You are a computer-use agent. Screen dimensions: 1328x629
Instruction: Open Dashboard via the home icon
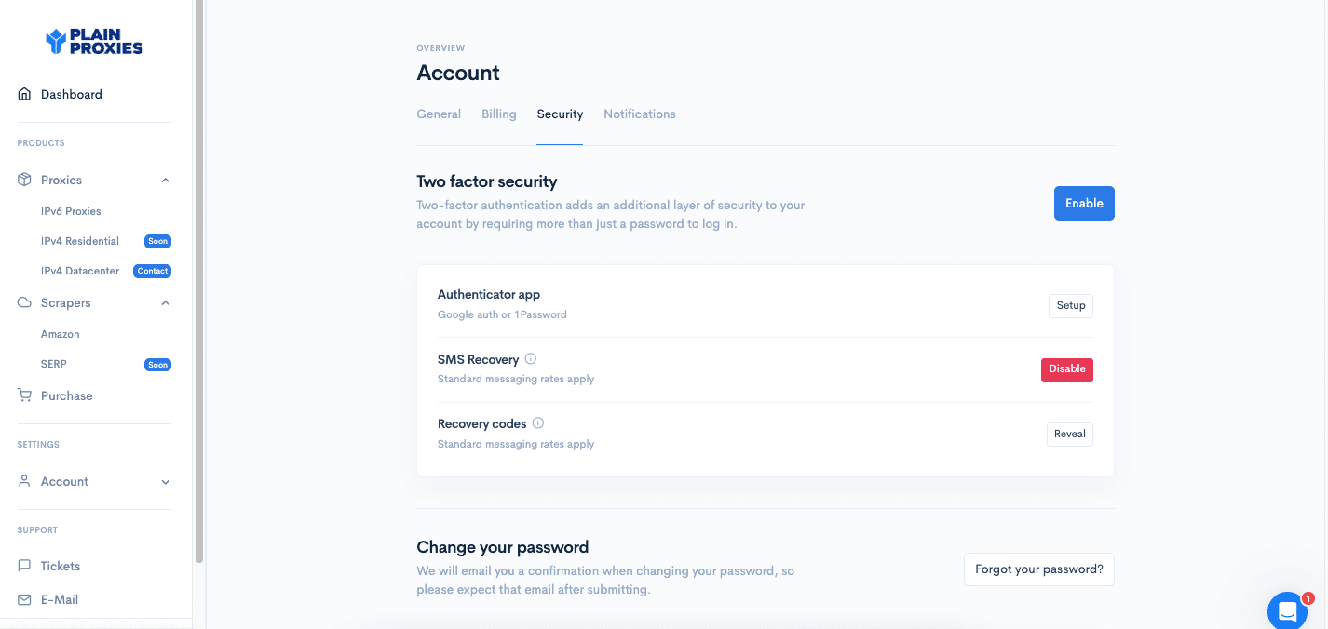[25, 94]
